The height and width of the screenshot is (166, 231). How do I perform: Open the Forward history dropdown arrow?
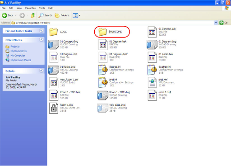(27, 15)
